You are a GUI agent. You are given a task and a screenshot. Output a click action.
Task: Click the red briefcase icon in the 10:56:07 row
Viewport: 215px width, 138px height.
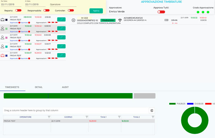[x=3, y=56]
